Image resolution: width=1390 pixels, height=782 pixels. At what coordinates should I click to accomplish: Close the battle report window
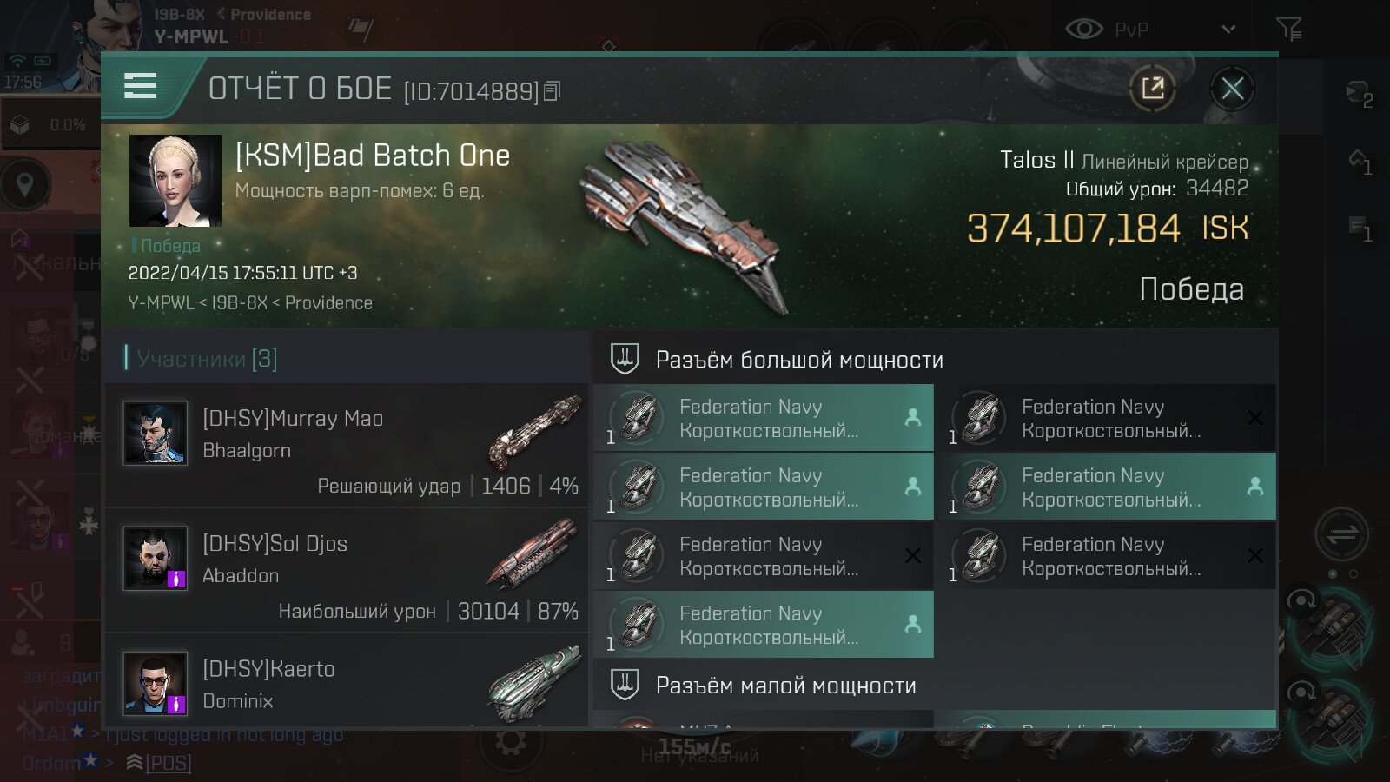click(x=1232, y=88)
